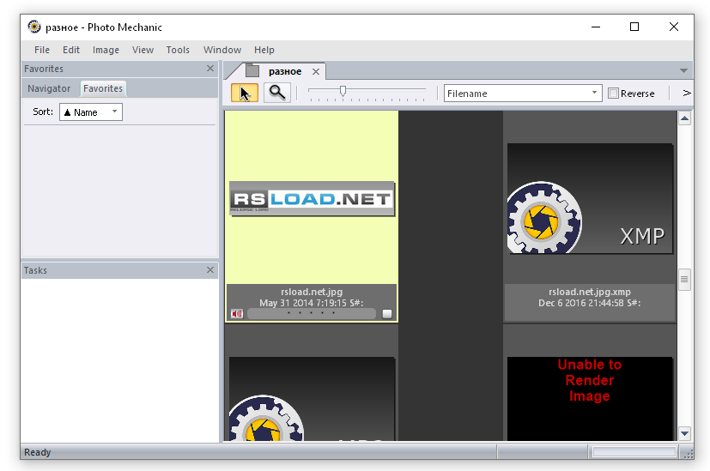Toggle the Reverse sort checkbox
The width and height of the screenshot is (710, 471).
[x=613, y=94]
